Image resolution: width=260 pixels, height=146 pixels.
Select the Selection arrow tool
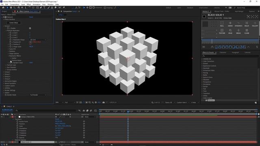7,8
